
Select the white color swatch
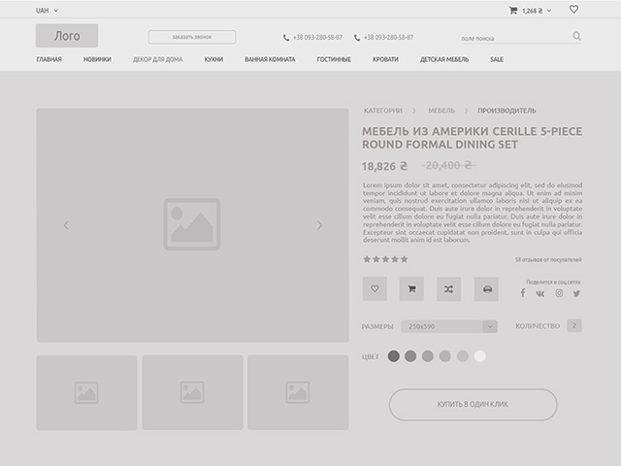point(479,356)
